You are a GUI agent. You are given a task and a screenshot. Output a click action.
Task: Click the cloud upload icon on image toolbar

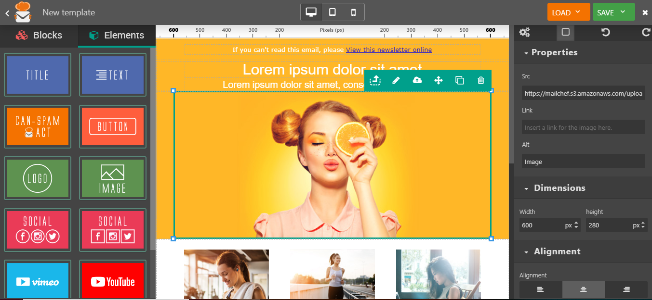417,80
